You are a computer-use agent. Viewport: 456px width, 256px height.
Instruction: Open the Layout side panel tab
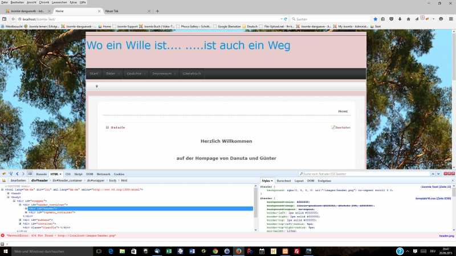tap(299, 181)
